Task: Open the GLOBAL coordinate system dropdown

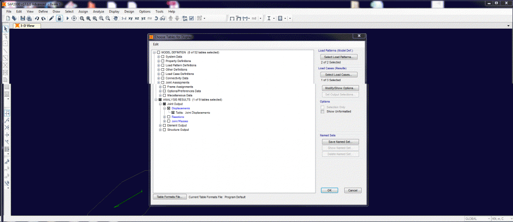Action: click(477, 219)
